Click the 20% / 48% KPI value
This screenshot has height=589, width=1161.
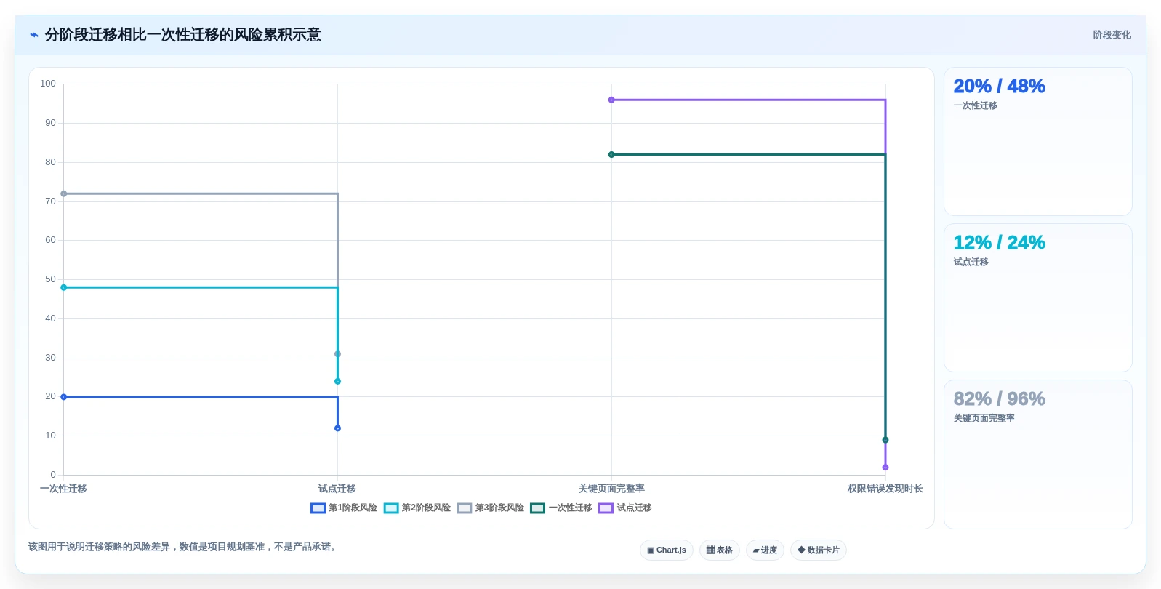pos(999,86)
